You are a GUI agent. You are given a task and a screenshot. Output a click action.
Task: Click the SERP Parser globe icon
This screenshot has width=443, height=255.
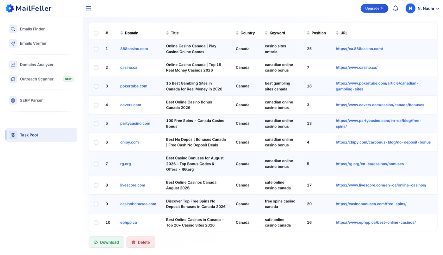pyautogui.click(x=13, y=100)
